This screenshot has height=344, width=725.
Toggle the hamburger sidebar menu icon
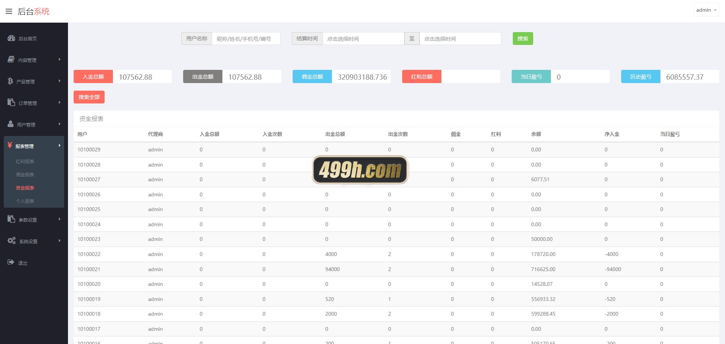point(9,11)
